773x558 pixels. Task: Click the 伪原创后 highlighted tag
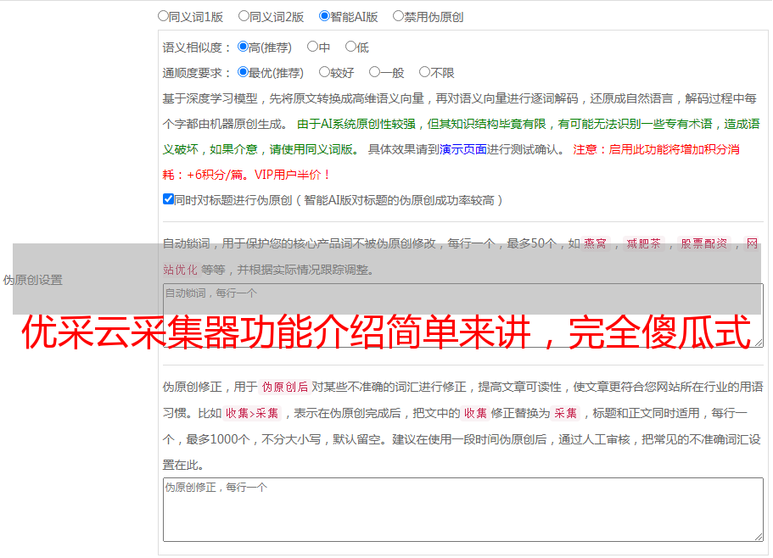click(285, 387)
